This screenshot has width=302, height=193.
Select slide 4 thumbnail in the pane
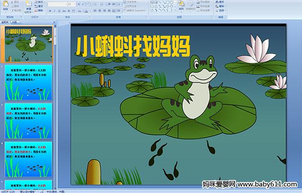tap(29, 159)
